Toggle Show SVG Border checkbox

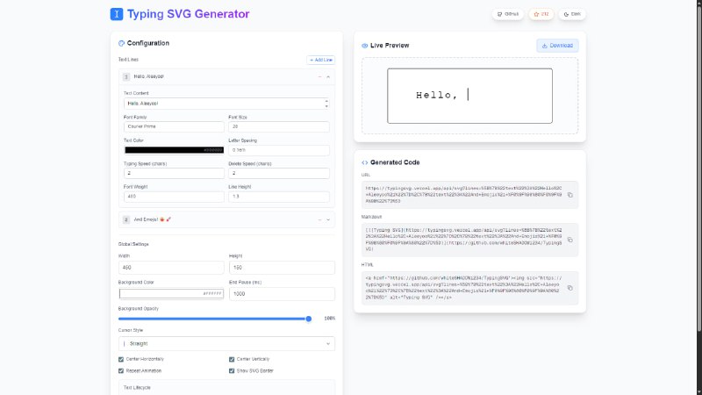(232, 370)
